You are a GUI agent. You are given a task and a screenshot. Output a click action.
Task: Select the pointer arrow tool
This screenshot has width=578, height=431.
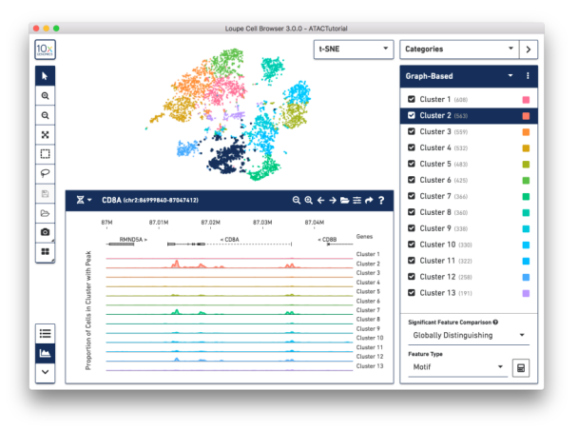tap(45, 76)
